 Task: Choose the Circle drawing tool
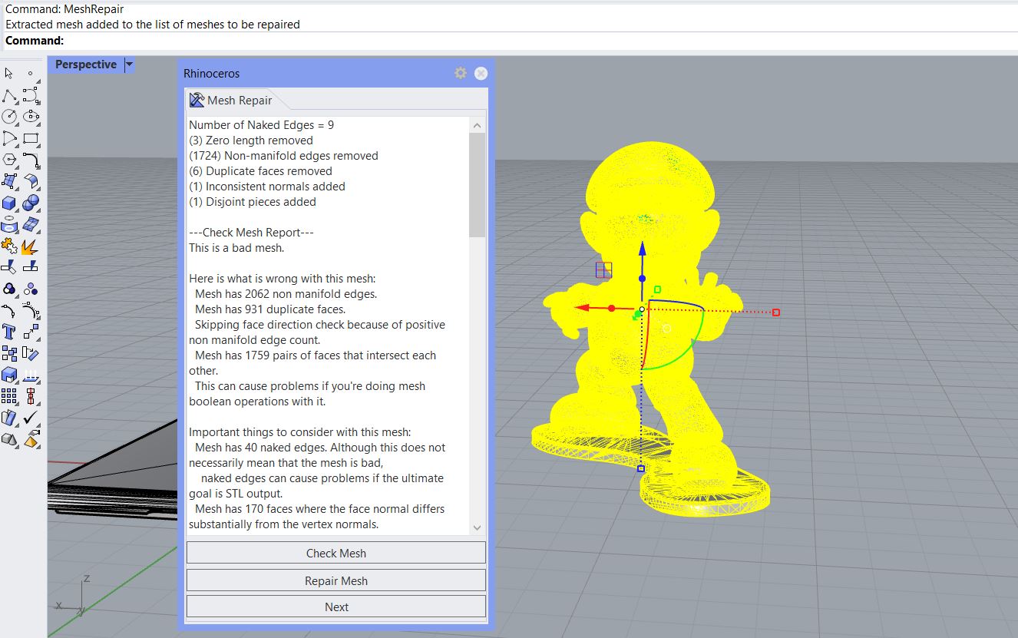pos(9,117)
